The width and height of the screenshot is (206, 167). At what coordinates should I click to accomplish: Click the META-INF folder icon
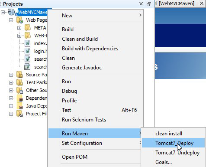coord(28,28)
